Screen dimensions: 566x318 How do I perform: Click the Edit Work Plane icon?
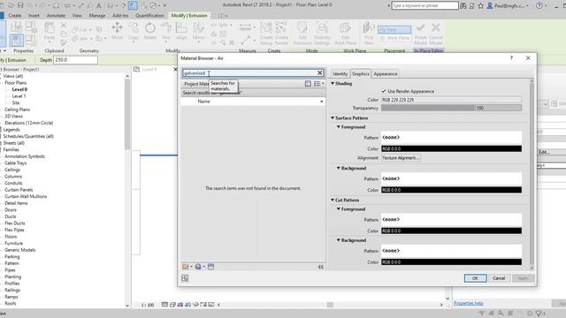click(346, 34)
